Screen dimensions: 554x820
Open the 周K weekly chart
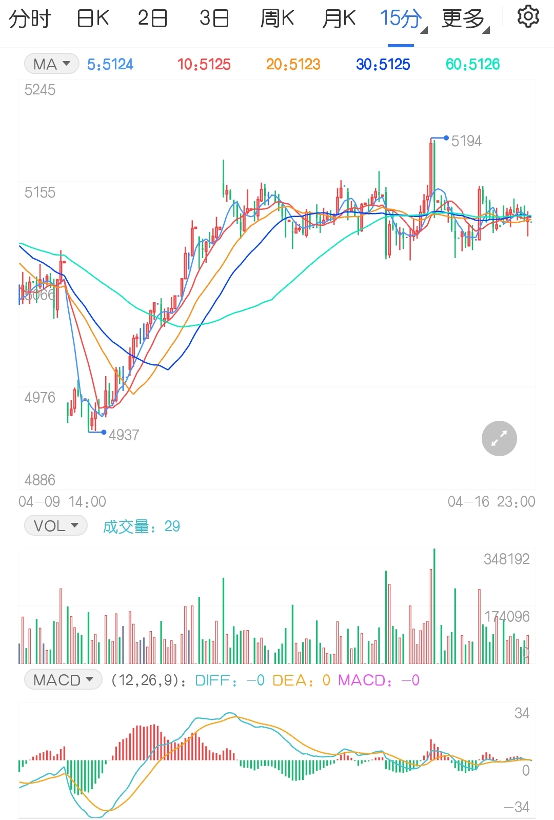tap(277, 19)
